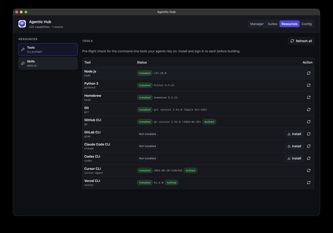Screen dimensions: 333x233
Task: Refresh the Vercel CLI row status
Action: click(x=309, y=183)
